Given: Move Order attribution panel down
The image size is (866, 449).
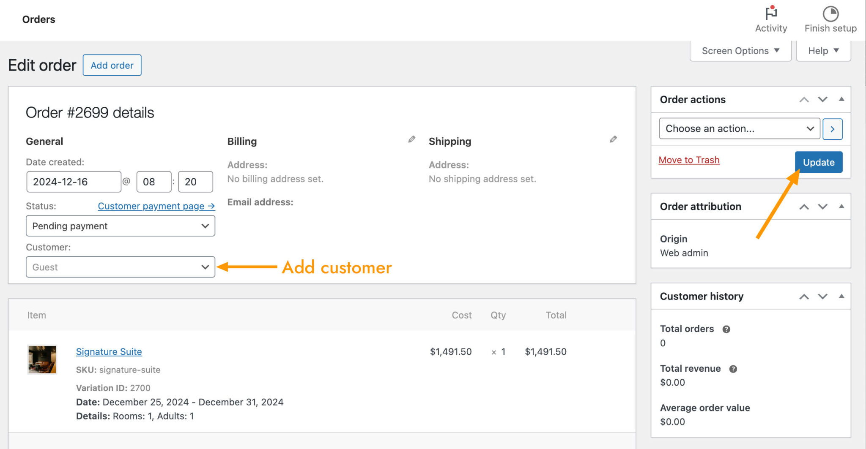Looking at the screenshot, I should (x=822, y=207).
